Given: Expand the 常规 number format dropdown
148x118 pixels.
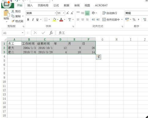Looking at the screenshot, I should point(137,13).
